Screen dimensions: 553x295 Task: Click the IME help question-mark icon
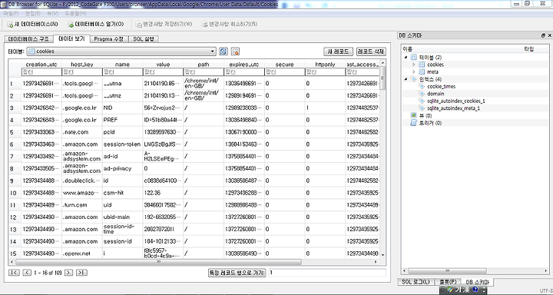point(475,290)
